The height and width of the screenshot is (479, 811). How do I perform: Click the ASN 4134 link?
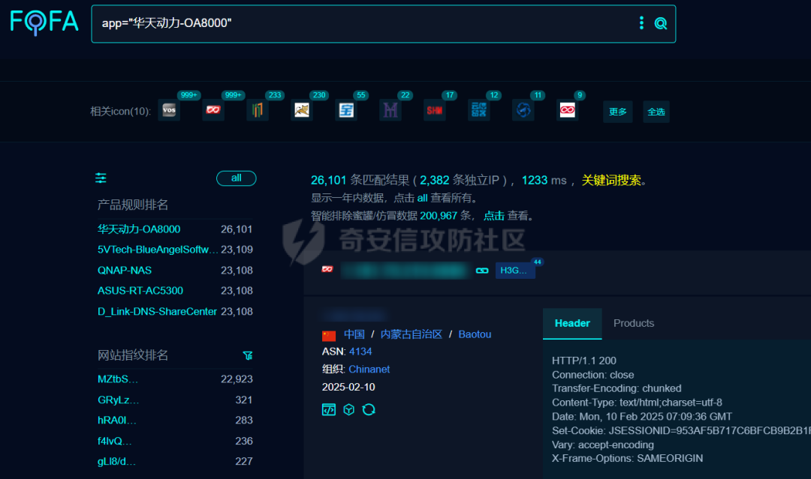point(360,352)
